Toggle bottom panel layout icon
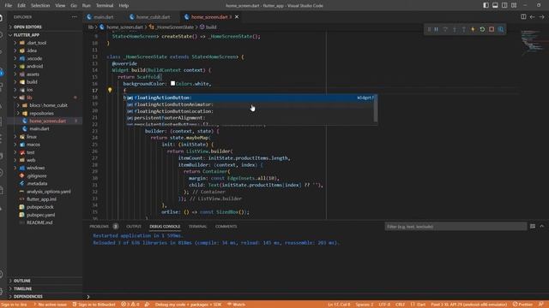Screen dimensions: 549x308 495,5
